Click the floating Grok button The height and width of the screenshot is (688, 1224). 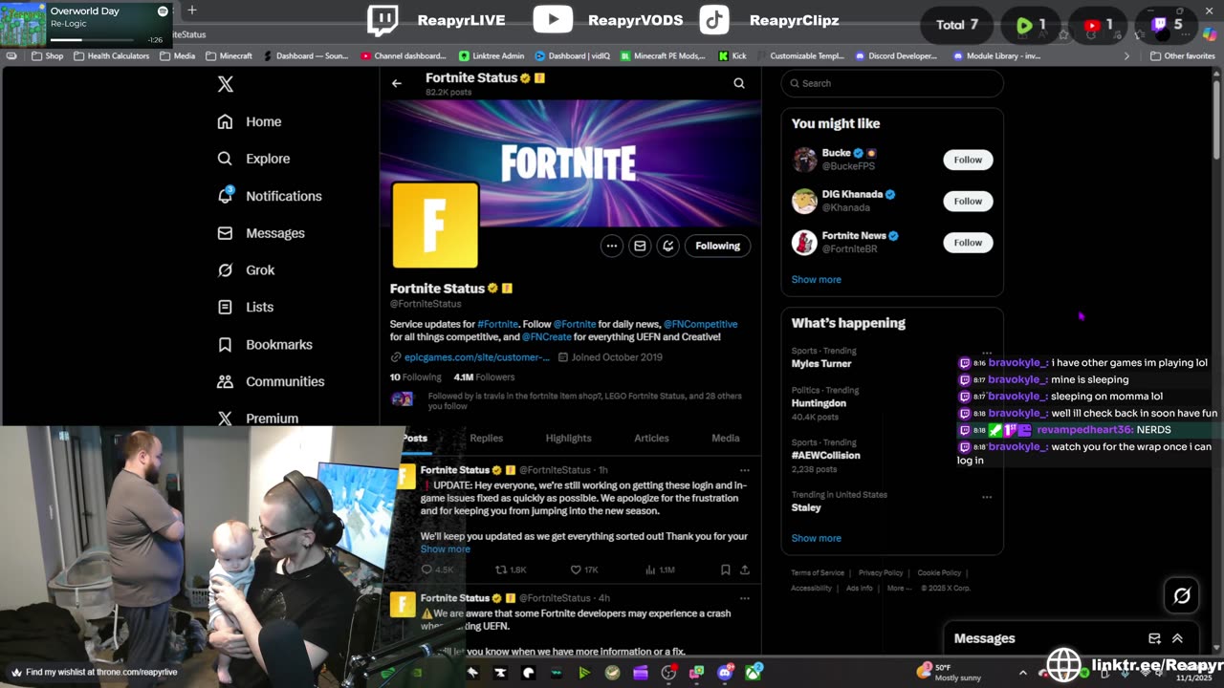point(1182,595)
